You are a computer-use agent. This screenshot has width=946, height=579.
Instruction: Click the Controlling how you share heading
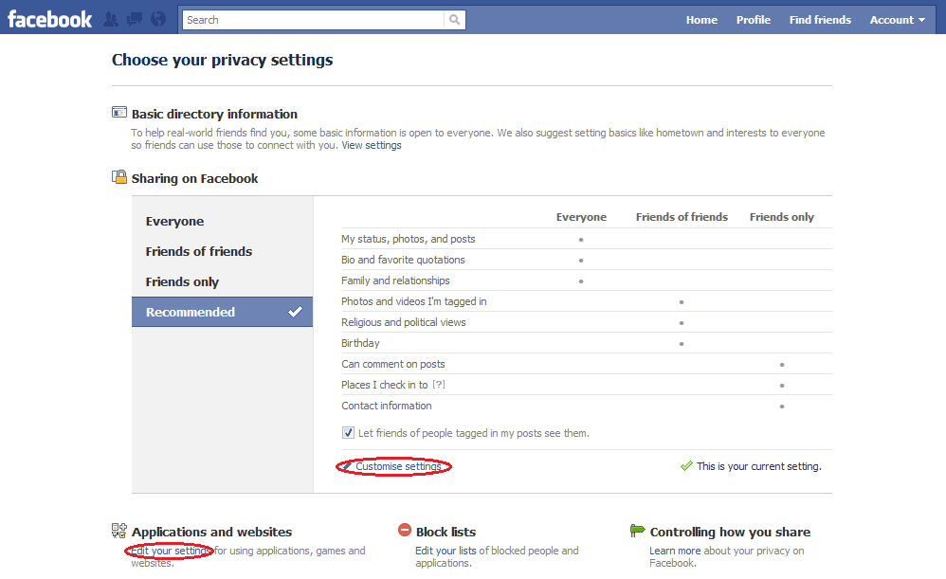pyautogui.click(x=730, y=532)
